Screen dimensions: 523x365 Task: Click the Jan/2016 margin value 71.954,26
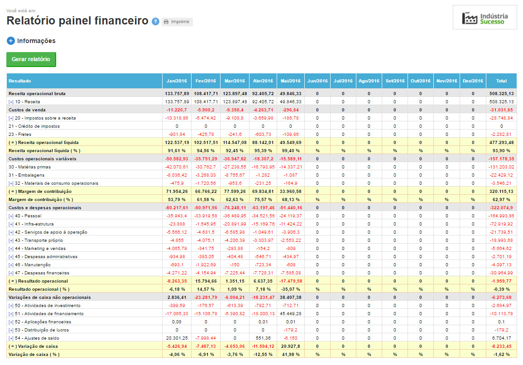tap(177, 192)
